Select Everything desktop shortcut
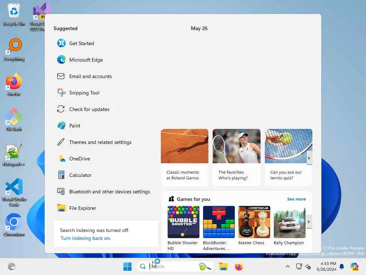 tap(14, 49)
